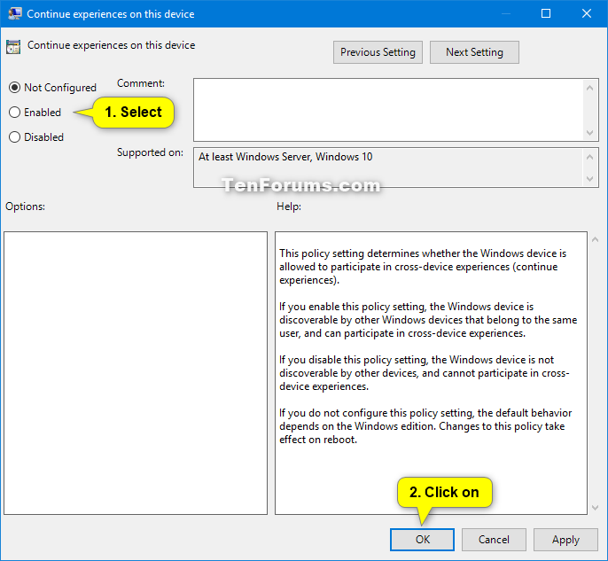Click the title bar system menu icon
Screen dimensions: 608x561
15,13
